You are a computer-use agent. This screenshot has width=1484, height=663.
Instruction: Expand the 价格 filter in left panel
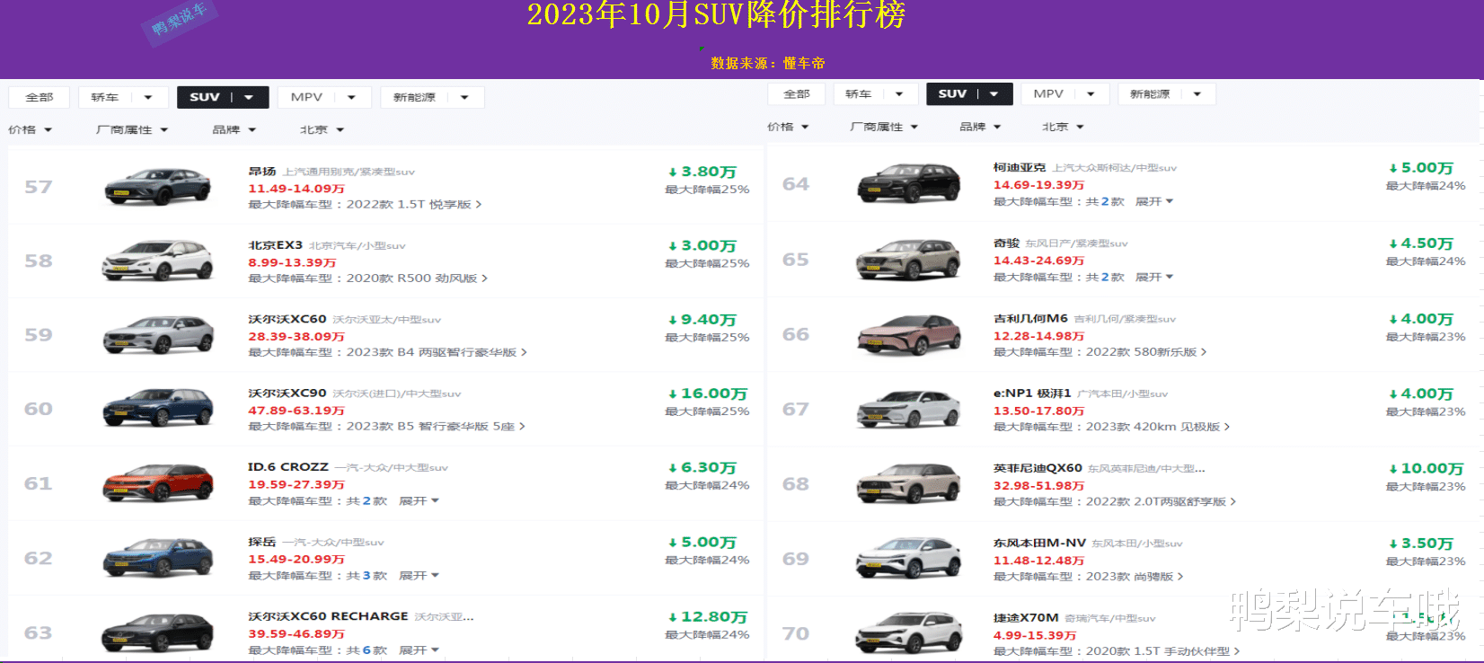[x=31, y=130]
